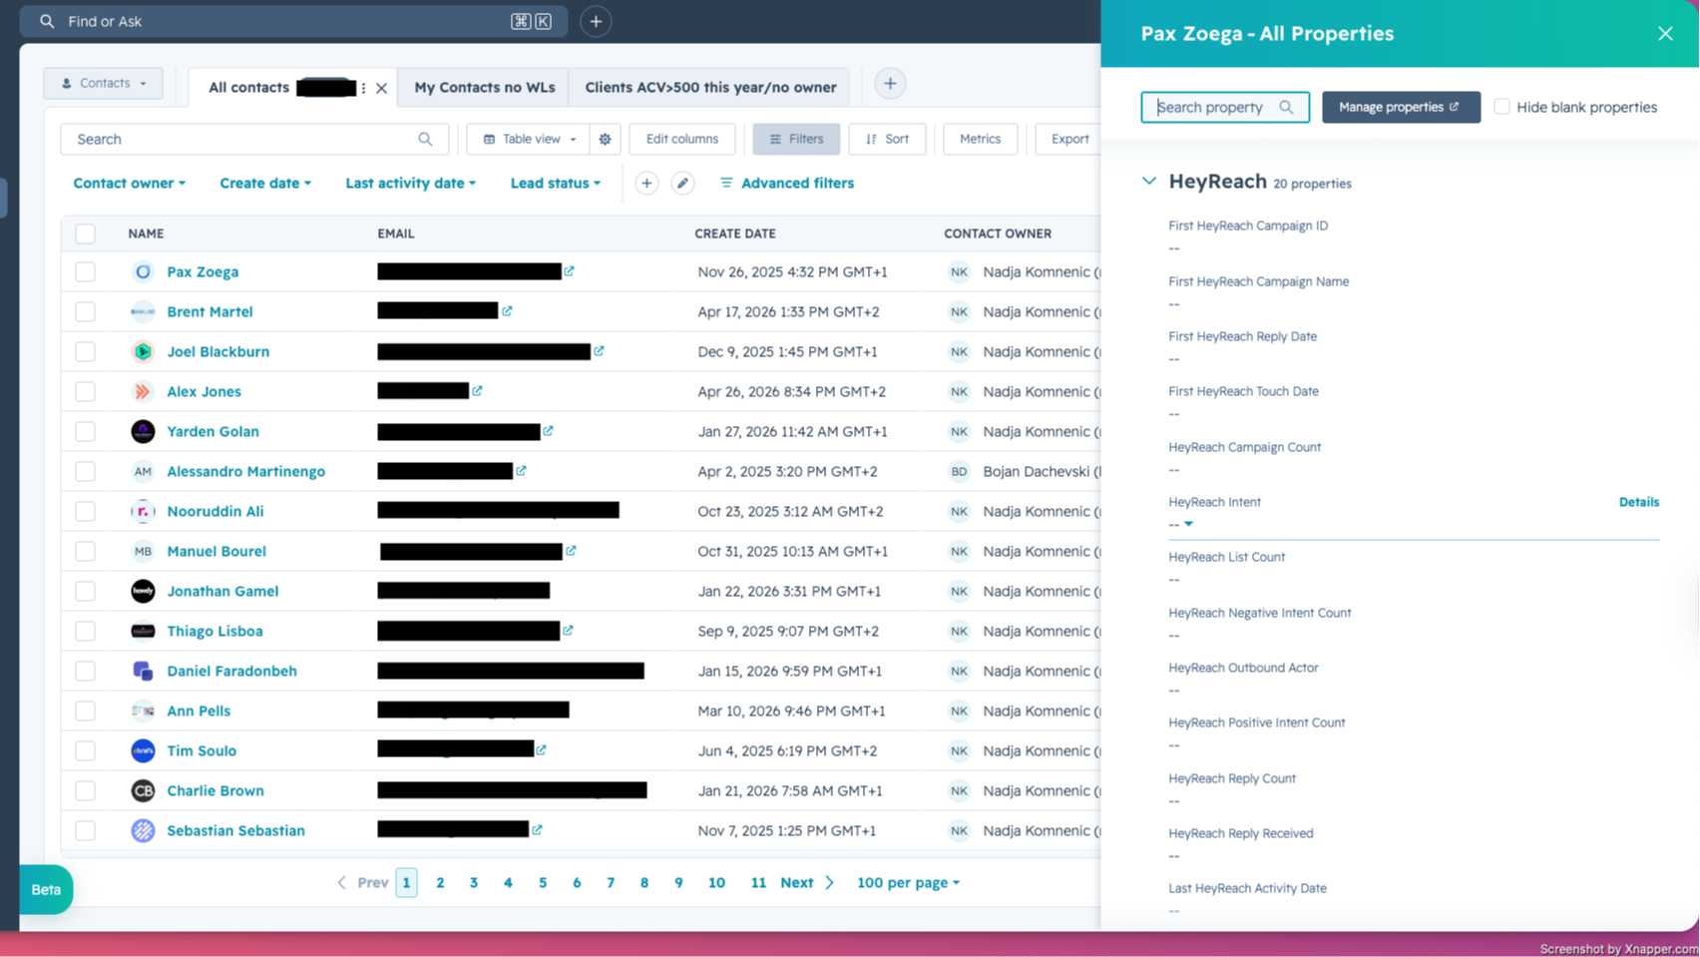Check the Jonathan Gamel row checkbox
This screenshot has height=957, width=1700.
(x=85, y=591)
